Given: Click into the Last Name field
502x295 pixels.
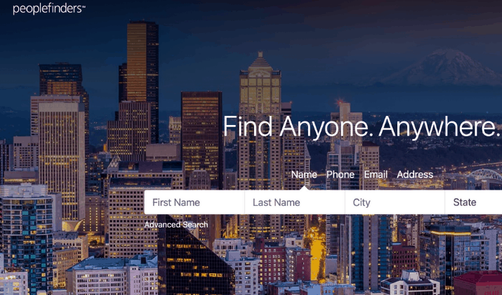Looking at the screenshot, I should pos(295,202).
